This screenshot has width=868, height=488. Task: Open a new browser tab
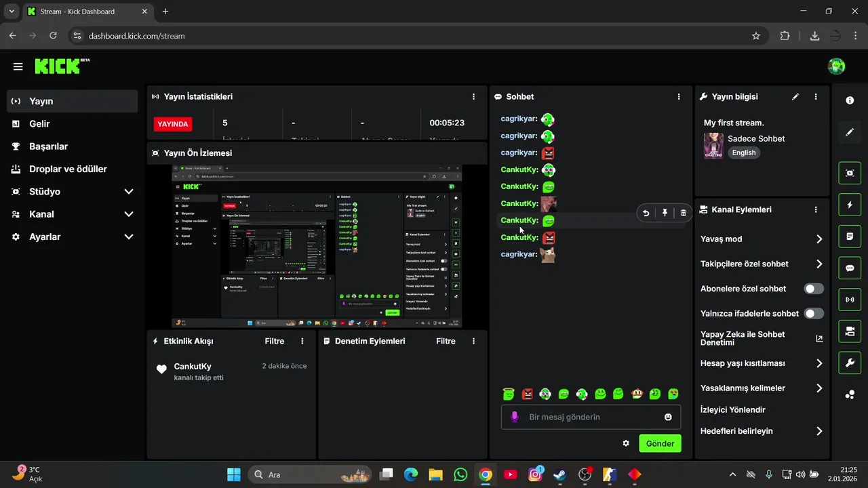point(165,12)
